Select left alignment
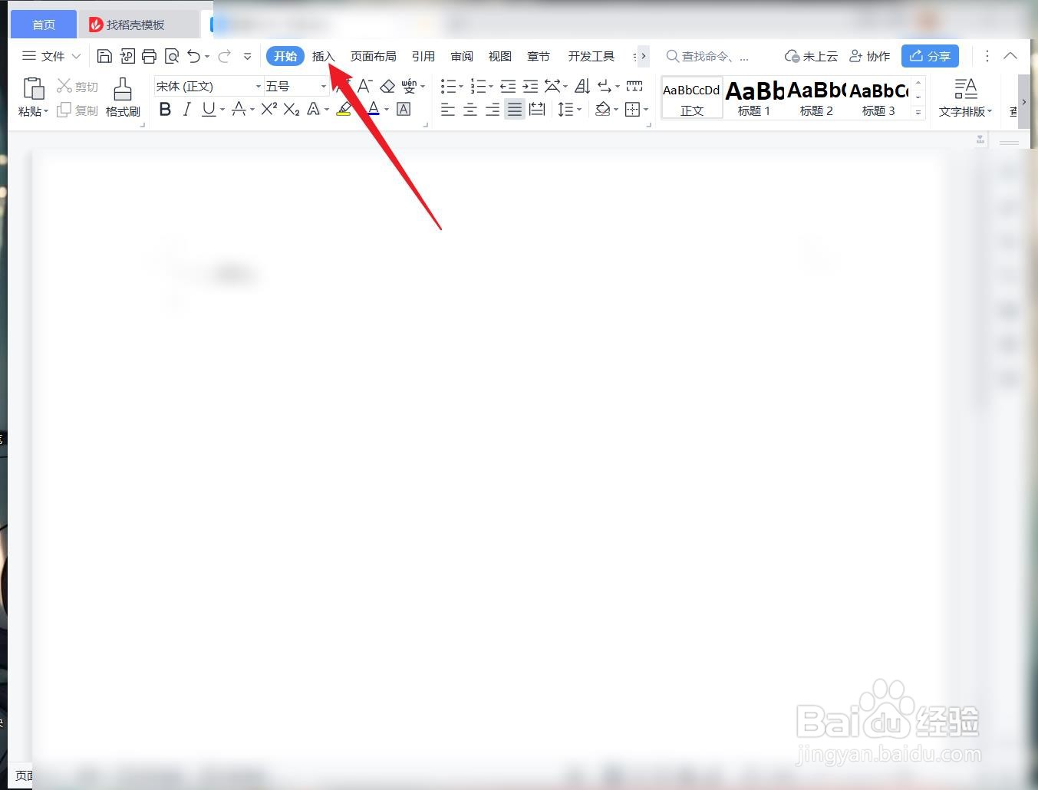 point(448,110)
